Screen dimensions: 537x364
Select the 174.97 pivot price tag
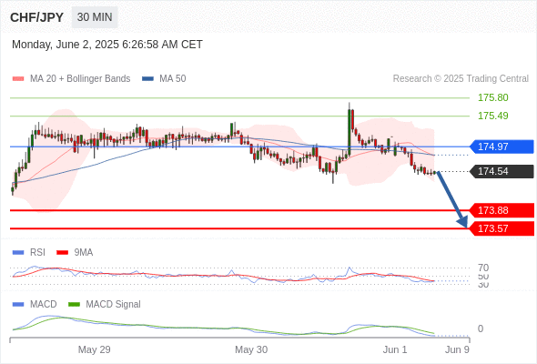pyautogui.click(x=502, y=147)
